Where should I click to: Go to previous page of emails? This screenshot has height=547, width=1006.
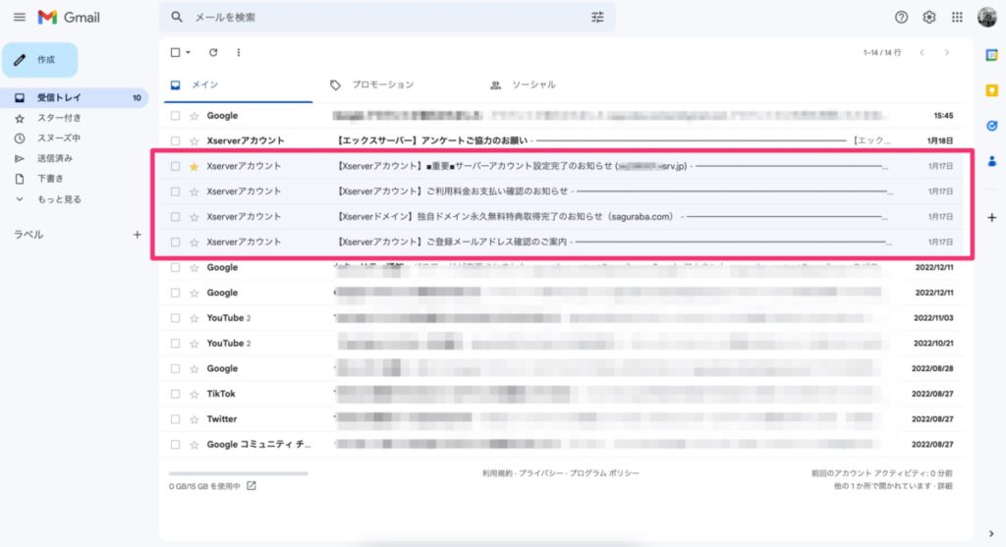922,53
